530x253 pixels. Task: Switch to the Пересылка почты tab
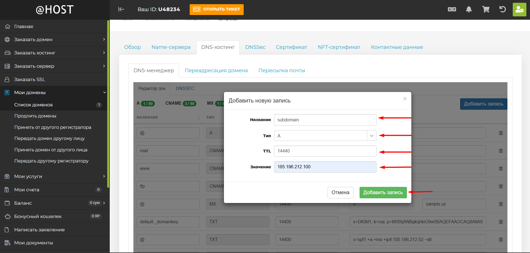point(282,71)
